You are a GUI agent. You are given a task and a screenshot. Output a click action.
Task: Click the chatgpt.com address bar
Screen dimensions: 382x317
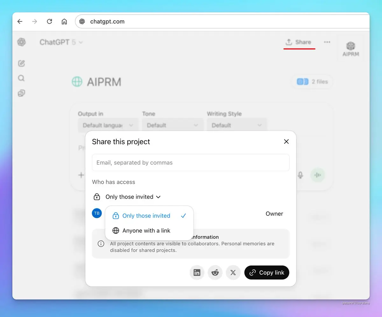point(222,22)
